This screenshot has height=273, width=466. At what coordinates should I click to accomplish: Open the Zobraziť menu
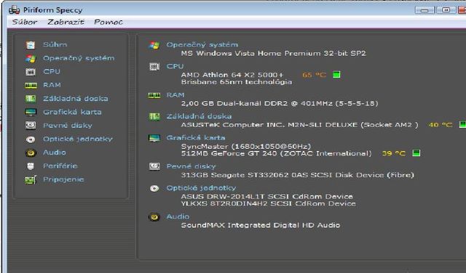click(66, 22)
